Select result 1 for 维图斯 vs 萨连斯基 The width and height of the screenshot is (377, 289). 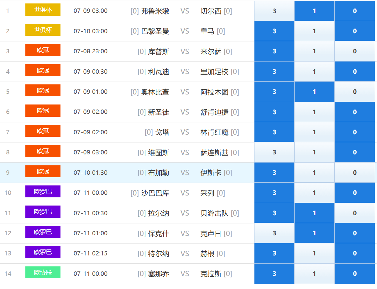click(x=314, y=152)
